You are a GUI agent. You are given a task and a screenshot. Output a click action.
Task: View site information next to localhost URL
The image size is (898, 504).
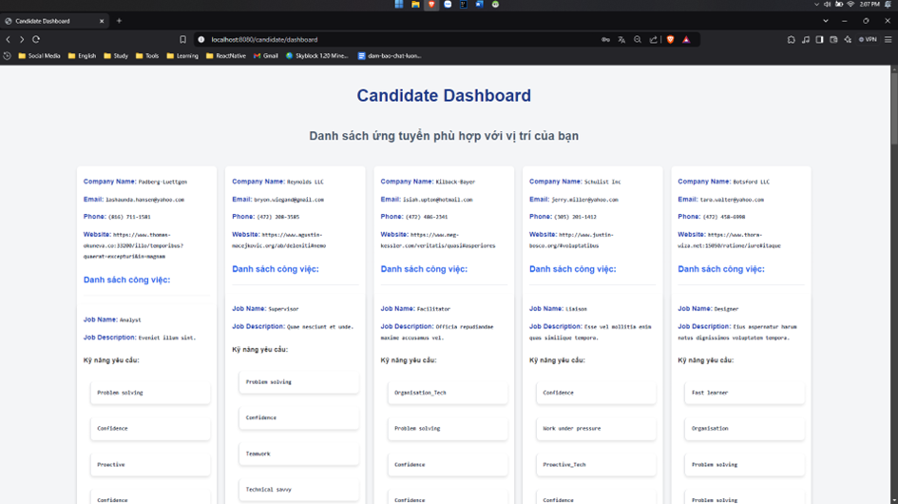click(201, 40)
